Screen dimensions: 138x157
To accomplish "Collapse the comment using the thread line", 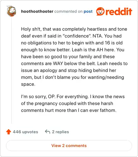I will point(12,70).
